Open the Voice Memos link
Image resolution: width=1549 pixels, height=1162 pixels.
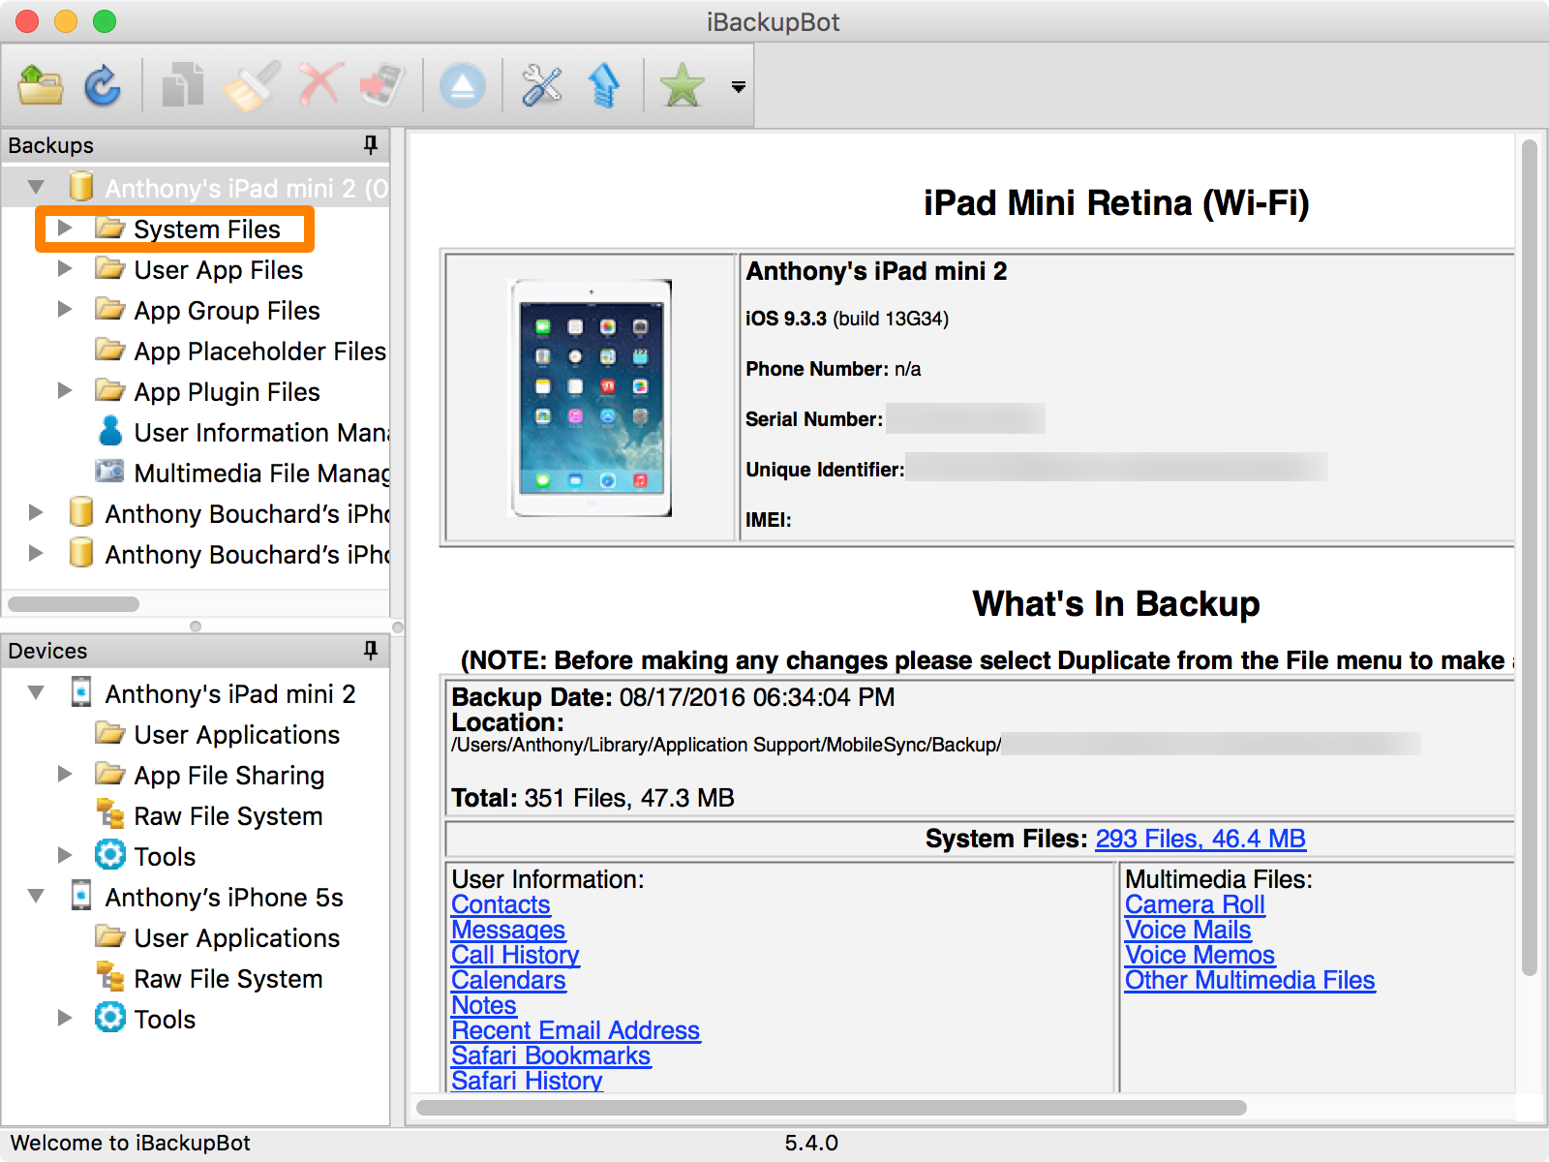coord(1200,955)
